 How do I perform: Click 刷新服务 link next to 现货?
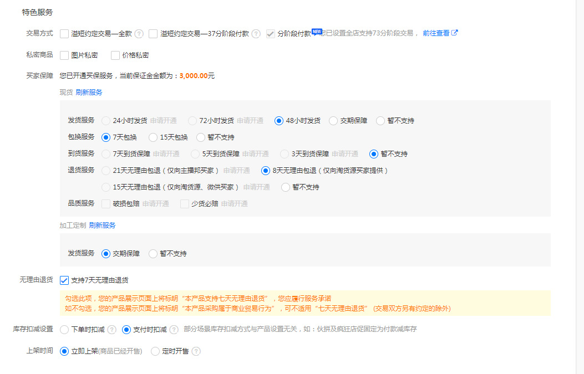click(89, 93)
